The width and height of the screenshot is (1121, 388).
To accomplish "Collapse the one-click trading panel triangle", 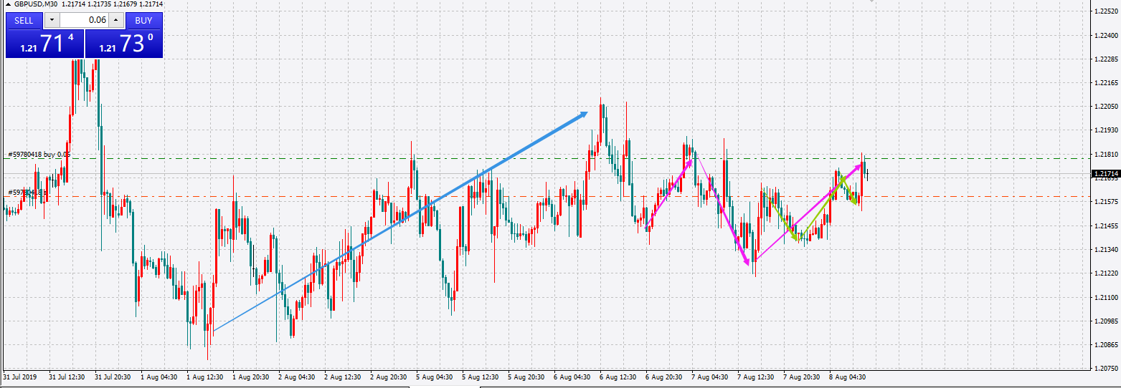I will (8, 4).
